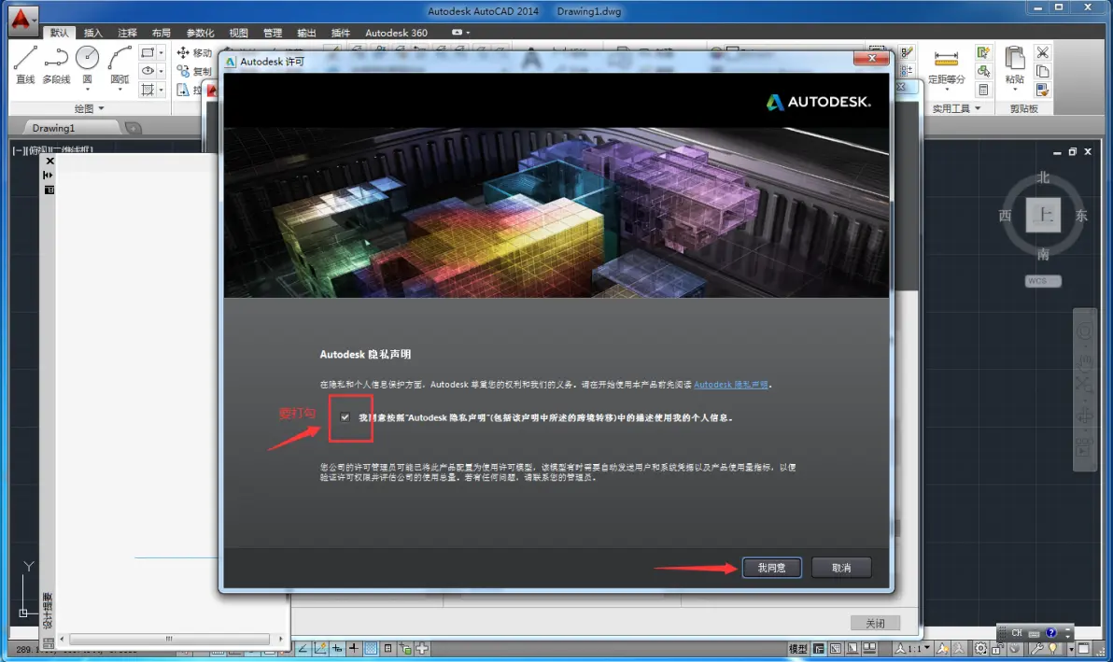Click the side panel horizontal scrollbar
Viewport: 1113px width, 662px height.
click(170, 639)
